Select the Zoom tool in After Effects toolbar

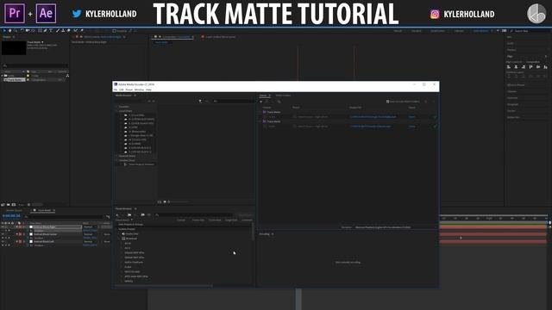[x=16, y=31]
